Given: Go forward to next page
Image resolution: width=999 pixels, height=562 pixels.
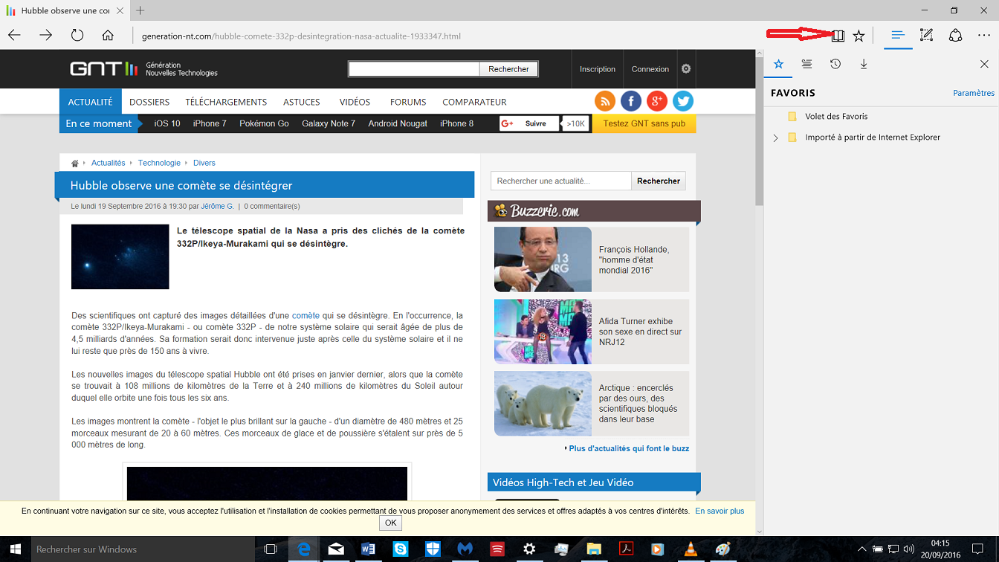Looking at the screenshot, I should 45,35.
